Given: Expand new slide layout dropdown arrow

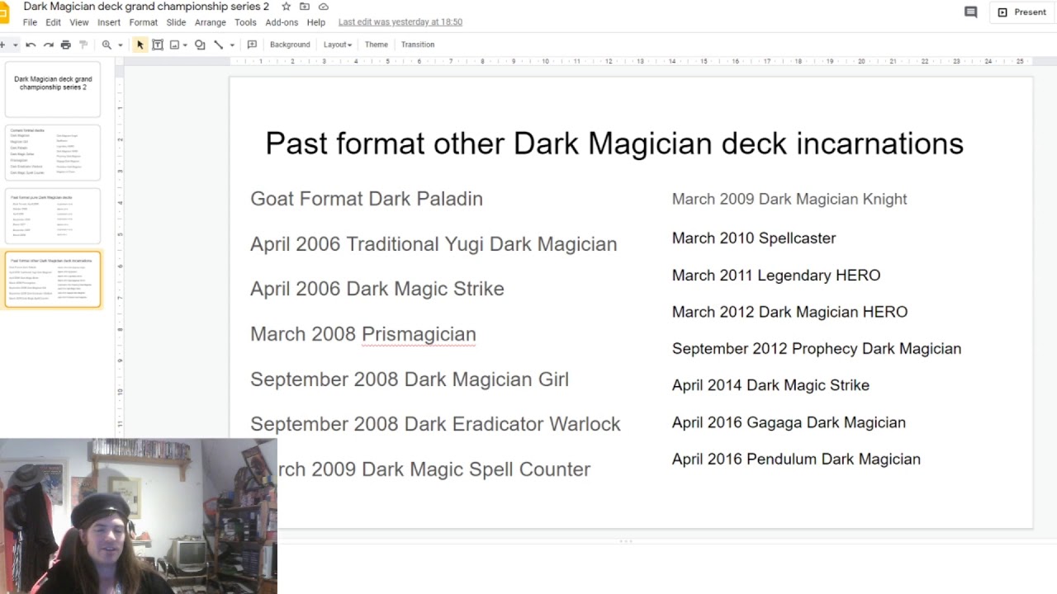Looking at the screenshot, I should point(15,45).
